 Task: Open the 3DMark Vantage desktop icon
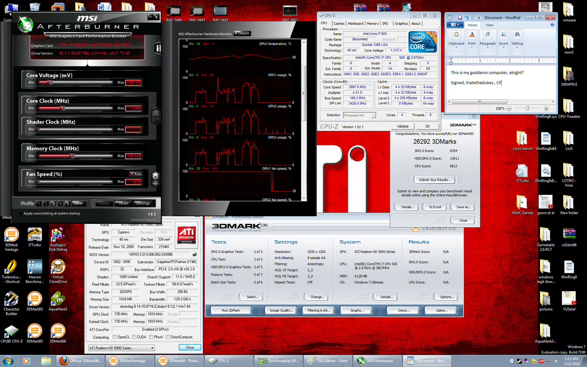tap(11, 239)
